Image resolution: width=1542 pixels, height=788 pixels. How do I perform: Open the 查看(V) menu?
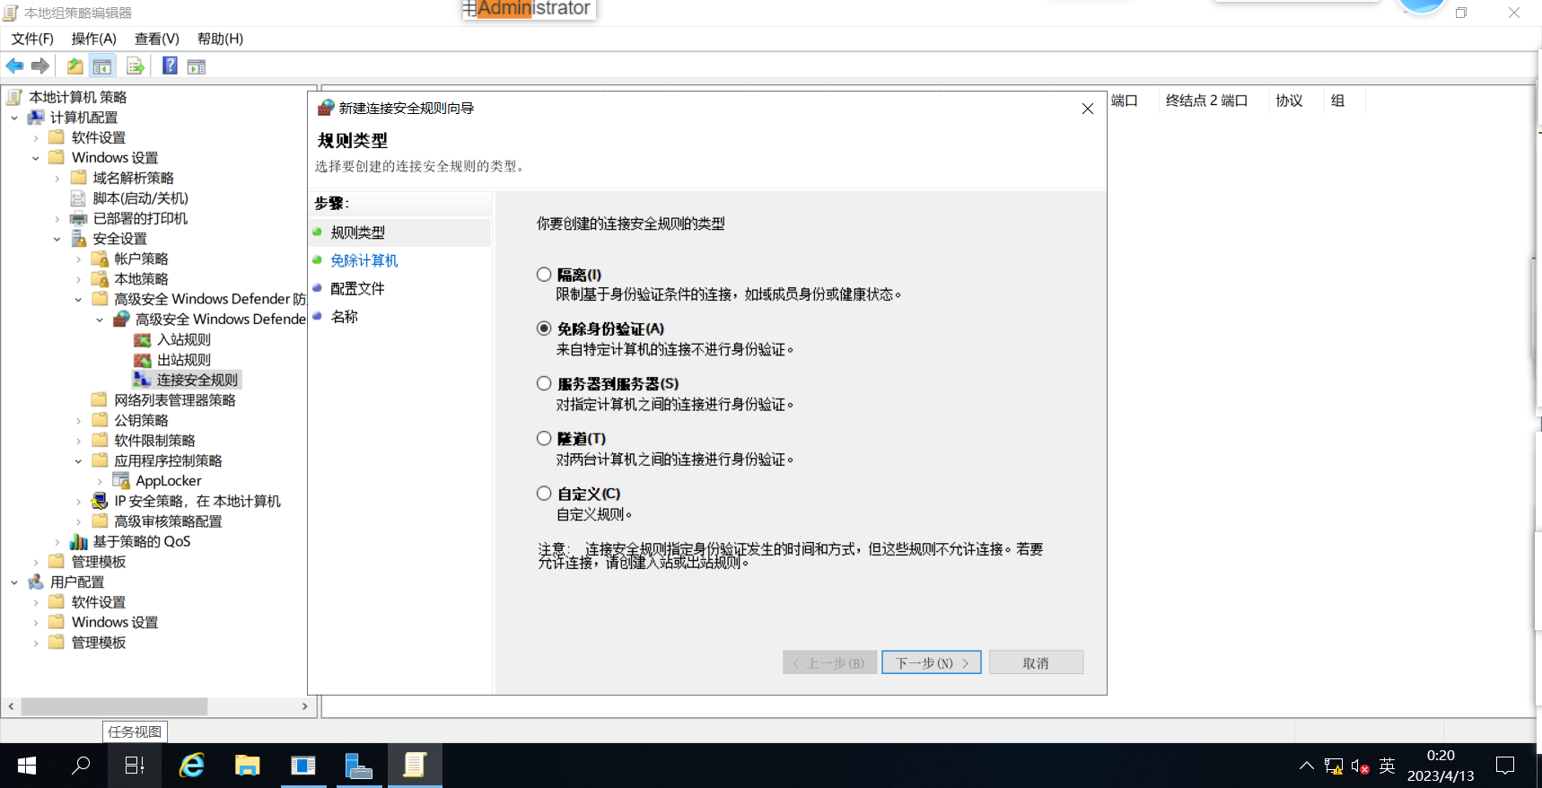[157, 39]
